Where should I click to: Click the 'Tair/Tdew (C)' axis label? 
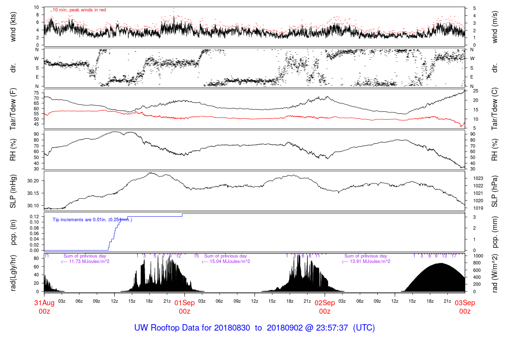495,109
